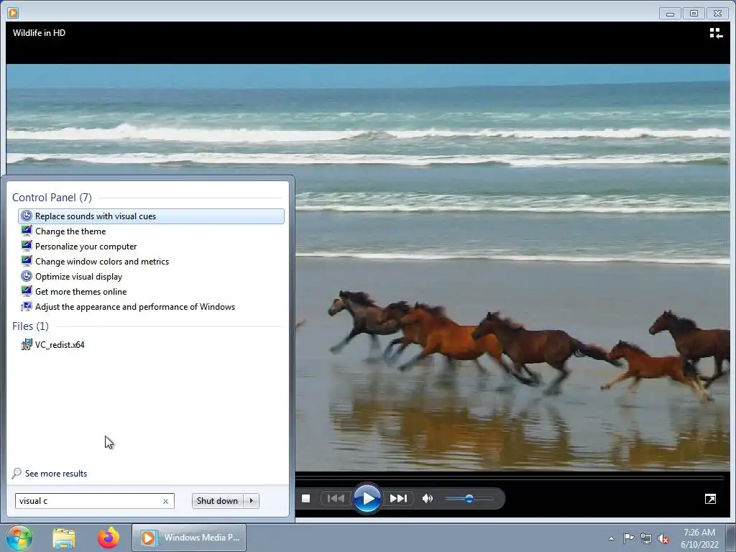Show hidden tray icons arrow
This screenshot has width=736, height=552.
611,538
